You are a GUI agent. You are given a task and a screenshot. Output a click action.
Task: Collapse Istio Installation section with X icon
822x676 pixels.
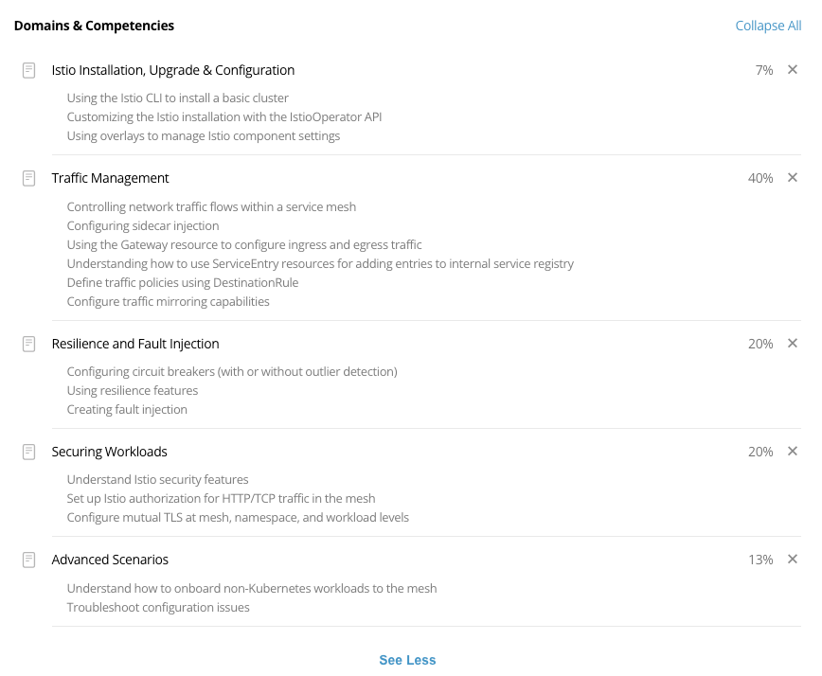[792, 70]
